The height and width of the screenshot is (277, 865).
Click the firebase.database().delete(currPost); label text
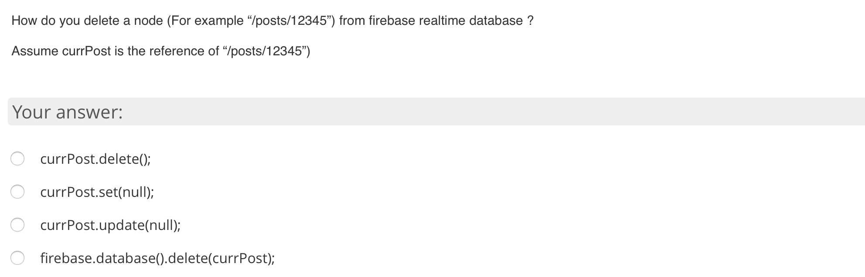[x=157, y=257]
